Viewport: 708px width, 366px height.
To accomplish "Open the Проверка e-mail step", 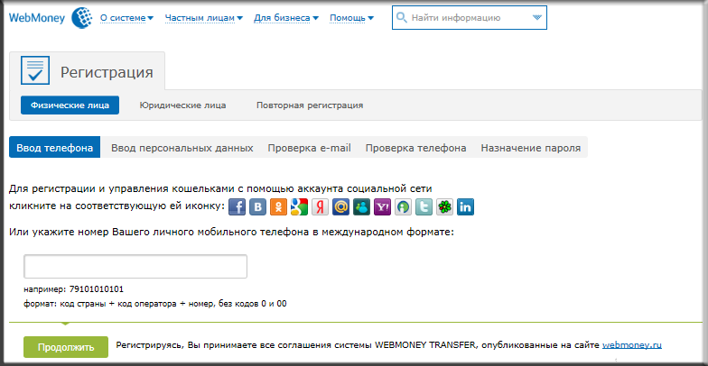I will 309,148.
